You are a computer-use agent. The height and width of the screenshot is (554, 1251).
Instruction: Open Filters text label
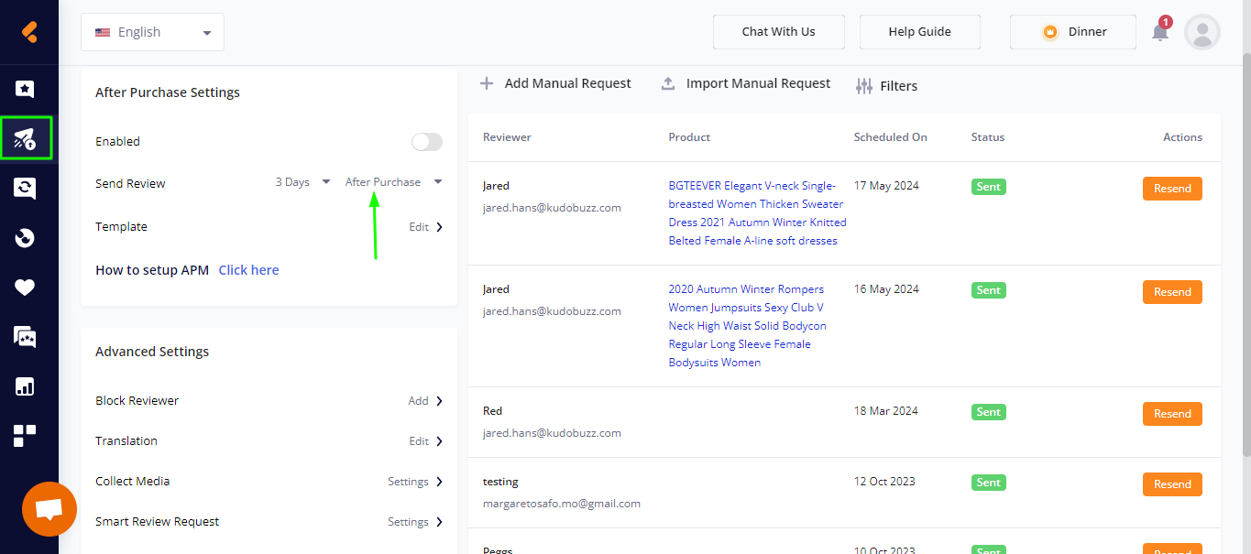[x=898, y=86]
